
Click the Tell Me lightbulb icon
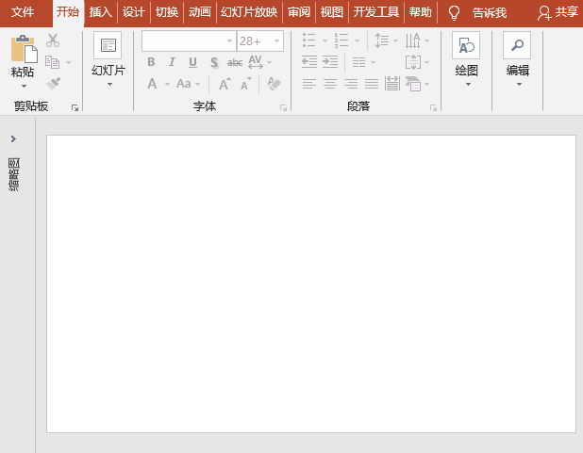[454, 13]
